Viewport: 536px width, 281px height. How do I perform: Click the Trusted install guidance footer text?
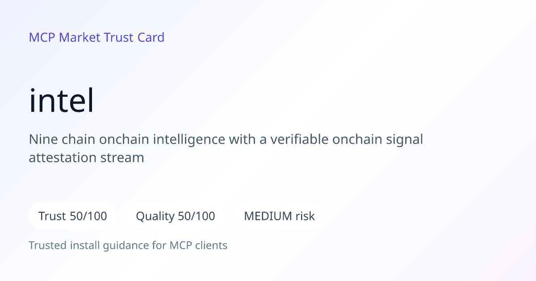128,245
